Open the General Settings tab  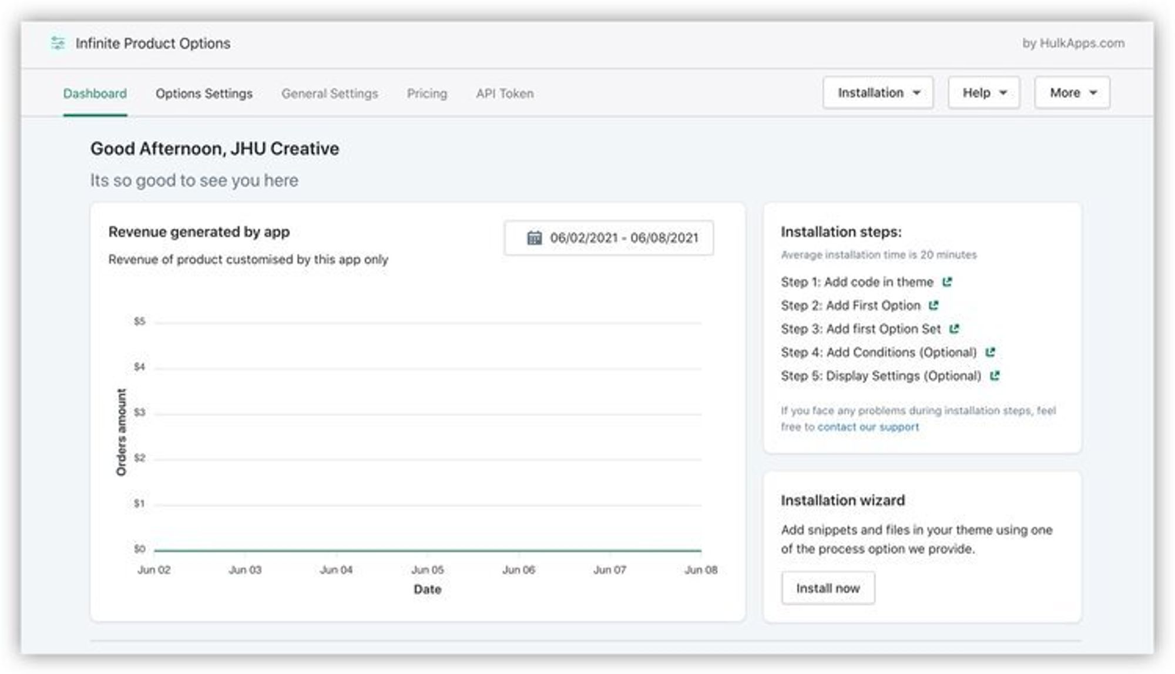coord(330,93)
